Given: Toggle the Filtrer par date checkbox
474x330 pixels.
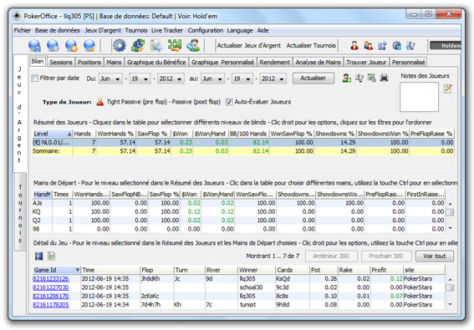Looking at the screenshot, I should click(x=35, y=79).
